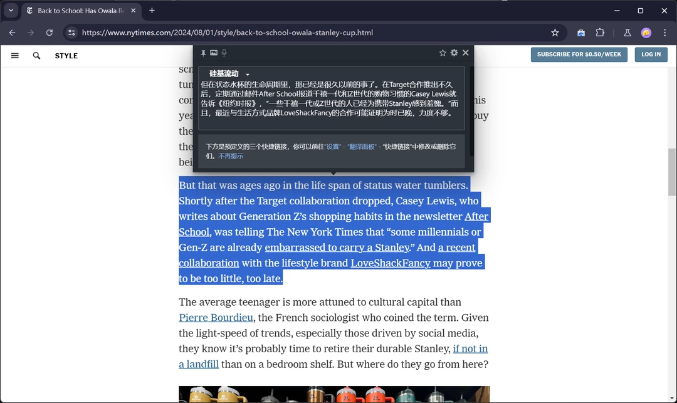677x403 pixels.
Task: Click SUBSCRIBE FOR $0.50/WEEK button
Action: point(579,55)
